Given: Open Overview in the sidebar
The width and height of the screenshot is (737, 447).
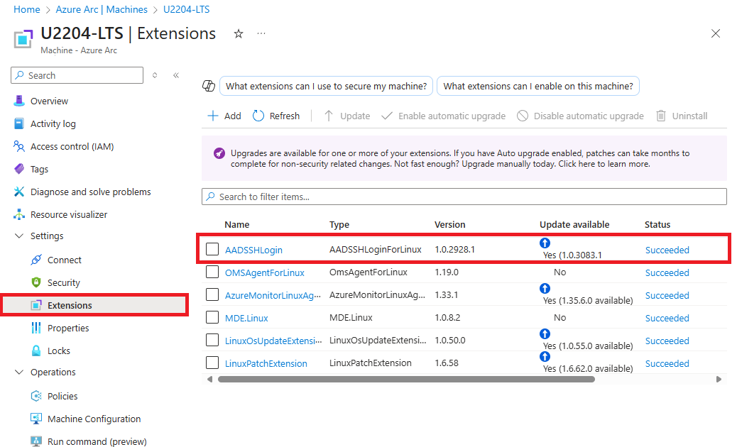Looking at the screenshot, I should coord(50,101).
